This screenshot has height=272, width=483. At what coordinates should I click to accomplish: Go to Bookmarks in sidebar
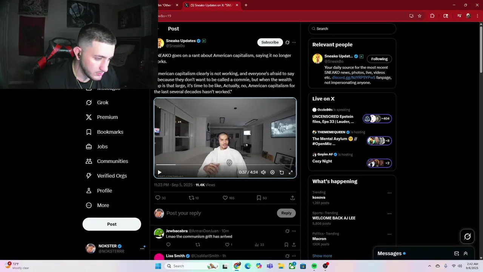coord(105,132)
